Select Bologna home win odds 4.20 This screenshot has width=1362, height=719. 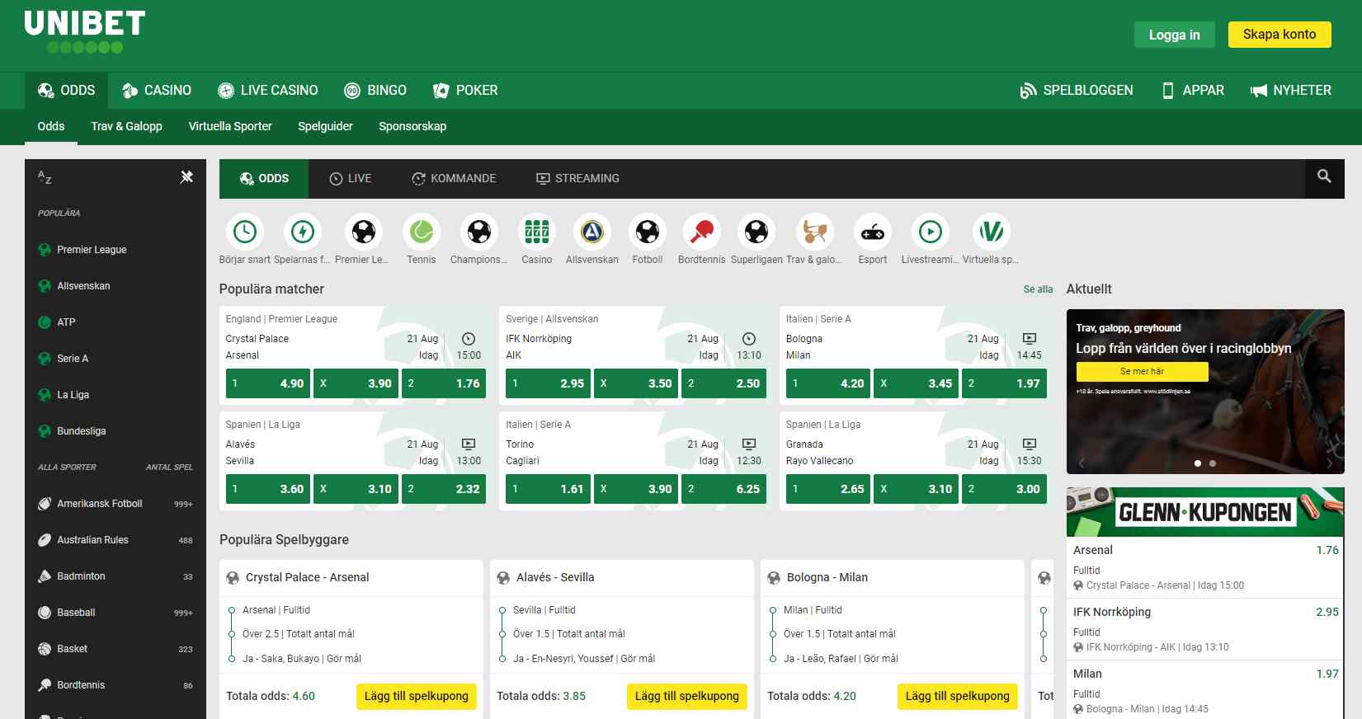click(828, 383)
